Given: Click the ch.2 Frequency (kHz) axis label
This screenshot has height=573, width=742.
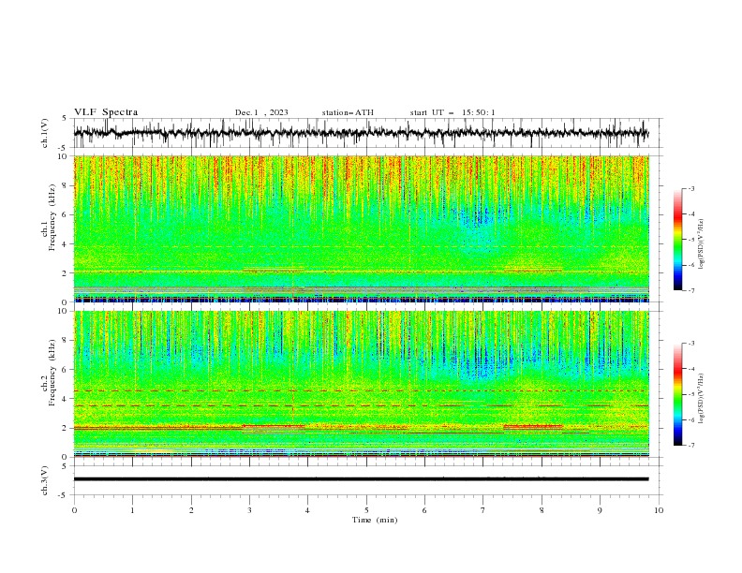Looking at the screenshot, I should [50, 373].
